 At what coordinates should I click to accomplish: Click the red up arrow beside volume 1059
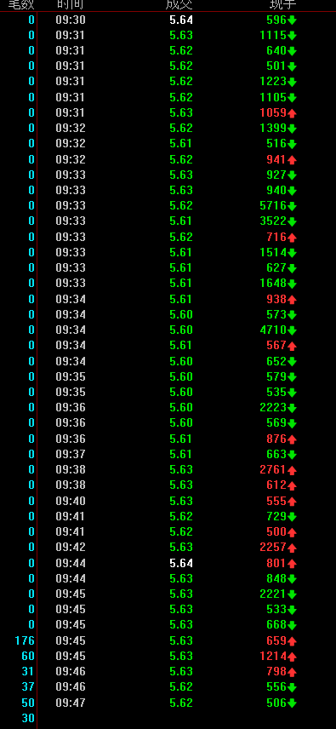pos(292,113)
